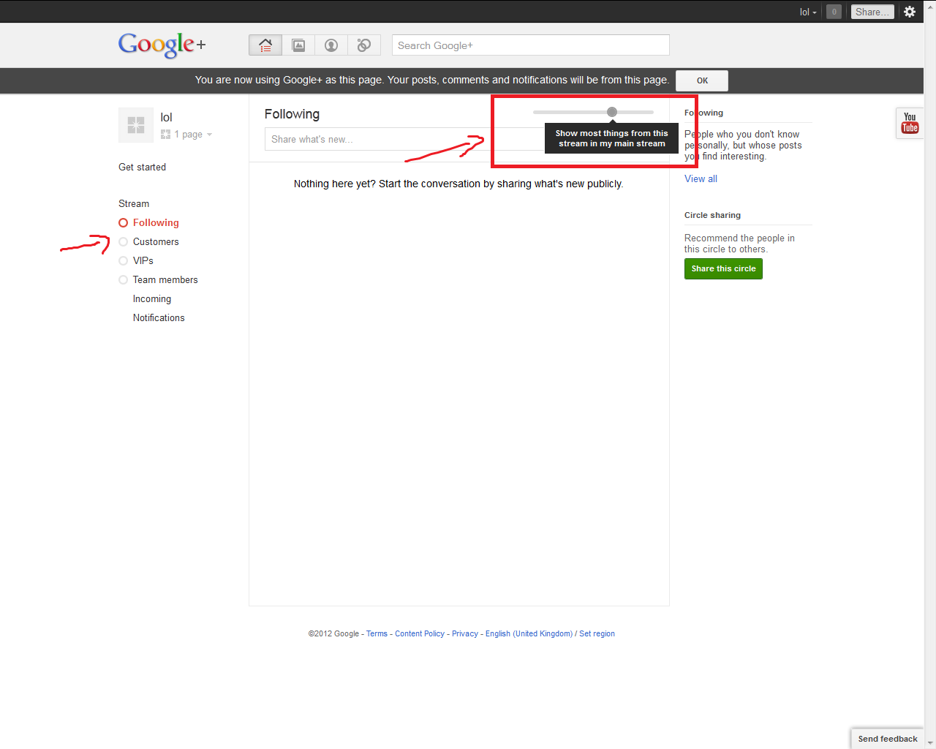Click the Circle sharing heading

click(x=712, y=215)
